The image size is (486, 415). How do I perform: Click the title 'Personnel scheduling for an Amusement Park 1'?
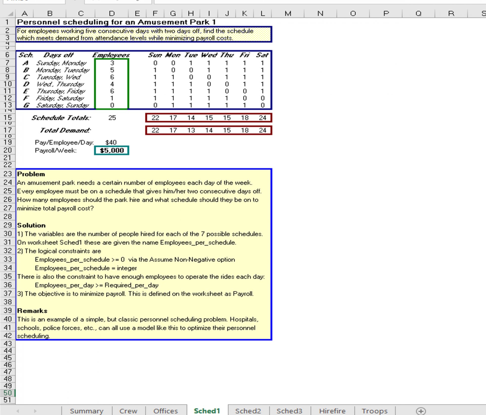click(116, 22)
